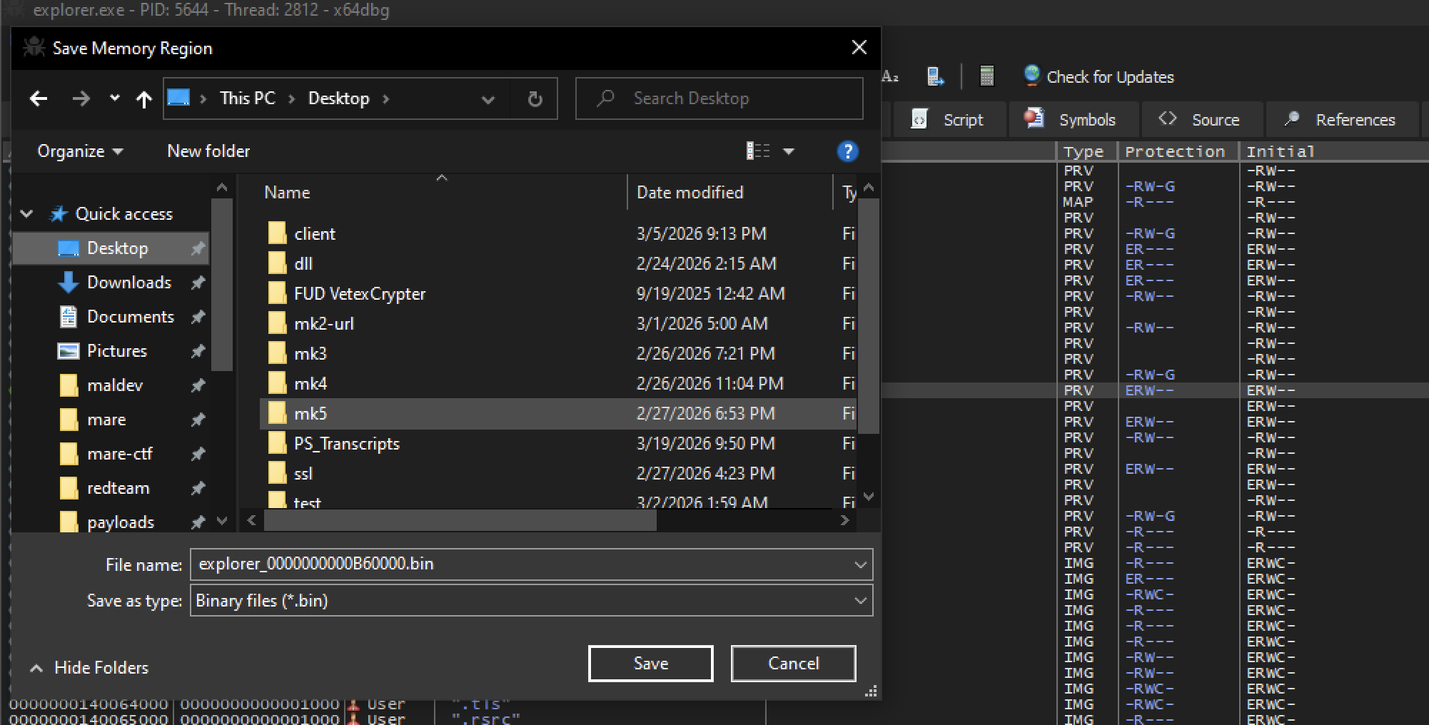The height and width of the screenshot is (725, 1429).
Task: Cancel the Save Memory Region dialog
Action: tap(794, 664)
